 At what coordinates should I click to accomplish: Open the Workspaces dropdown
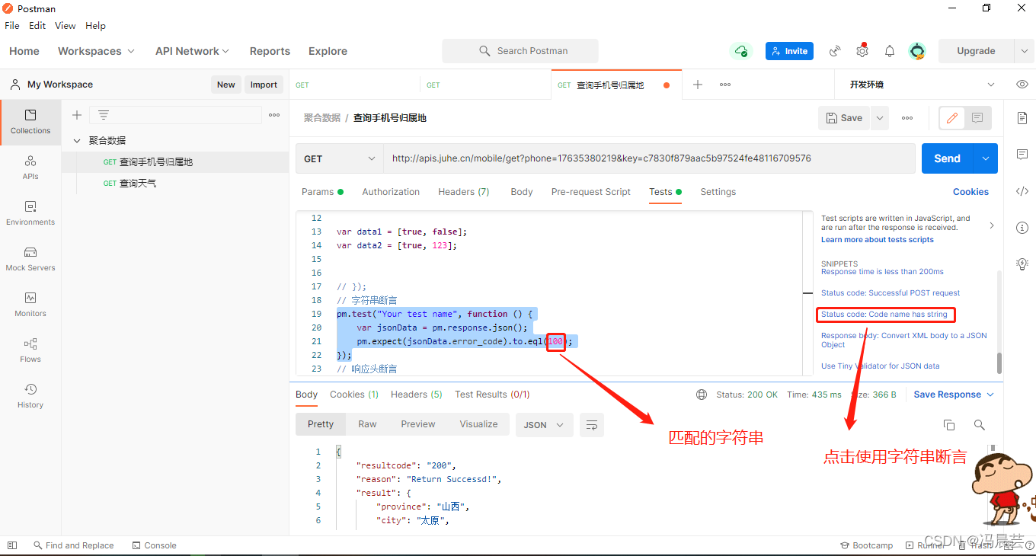click(96, 51)
